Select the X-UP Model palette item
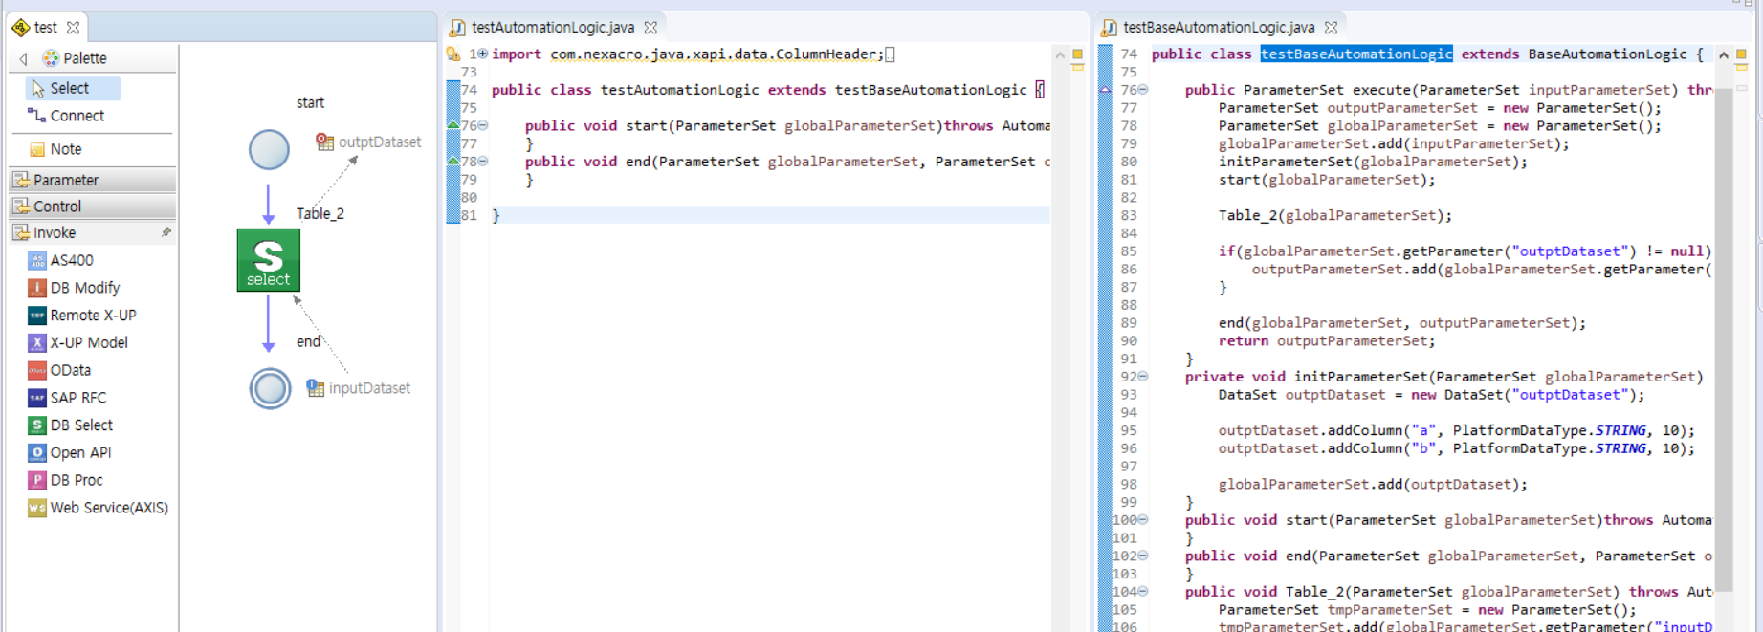 click(88, 342)
